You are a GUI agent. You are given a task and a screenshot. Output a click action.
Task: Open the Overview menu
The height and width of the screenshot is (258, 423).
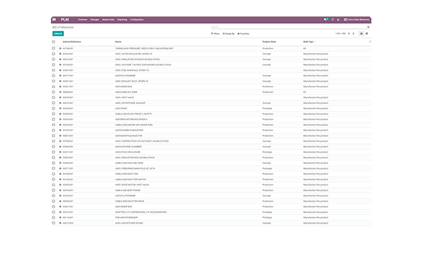pos(82,19)
